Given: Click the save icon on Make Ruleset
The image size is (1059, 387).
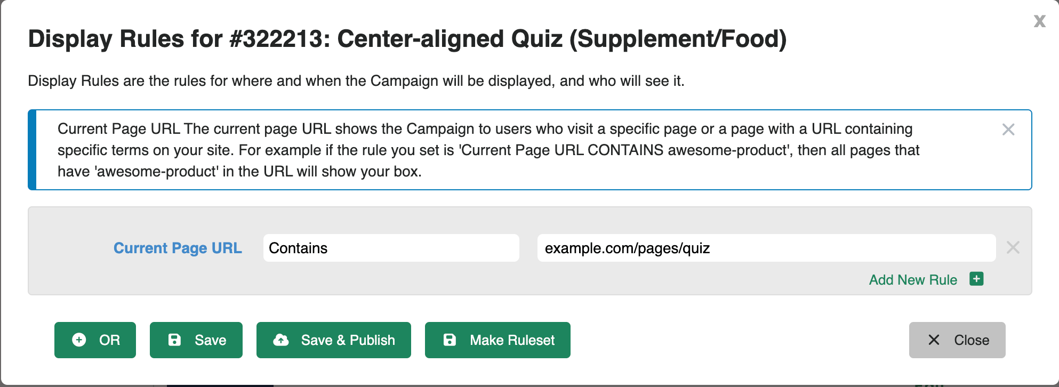Looking at the screenshot, I should click(x=451, y=340).
